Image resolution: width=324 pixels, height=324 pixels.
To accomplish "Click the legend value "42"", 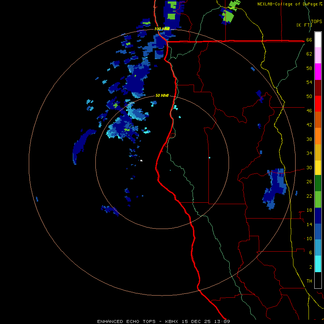I will (309, 125).
